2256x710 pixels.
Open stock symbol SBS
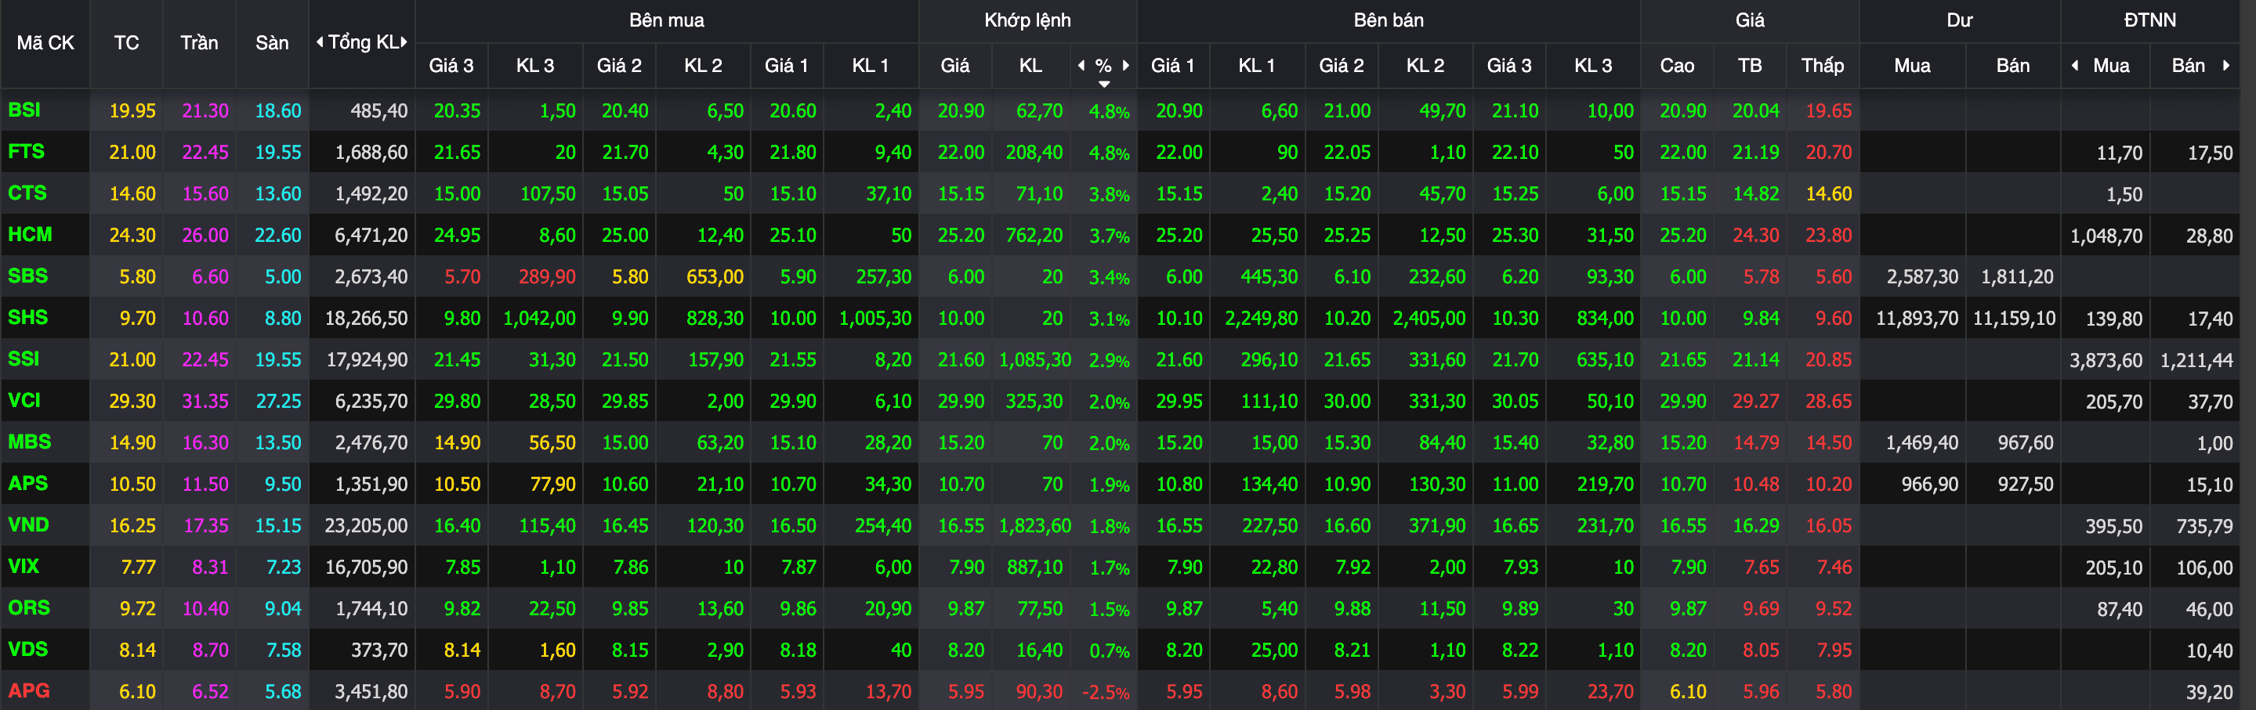point(27,276)
